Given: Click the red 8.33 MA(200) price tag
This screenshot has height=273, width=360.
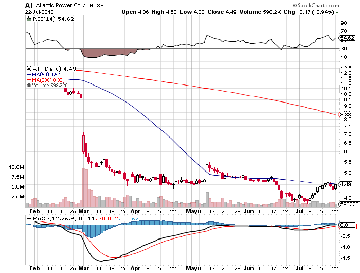Looking at the screenshot, I should tap(345, 114).
